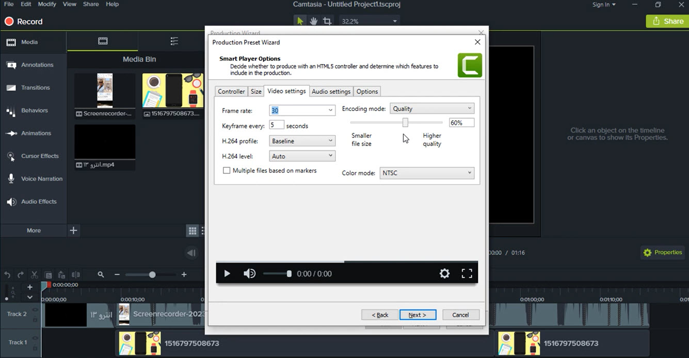
Task: Enable Multiple files based on markers
Action: 227,171
